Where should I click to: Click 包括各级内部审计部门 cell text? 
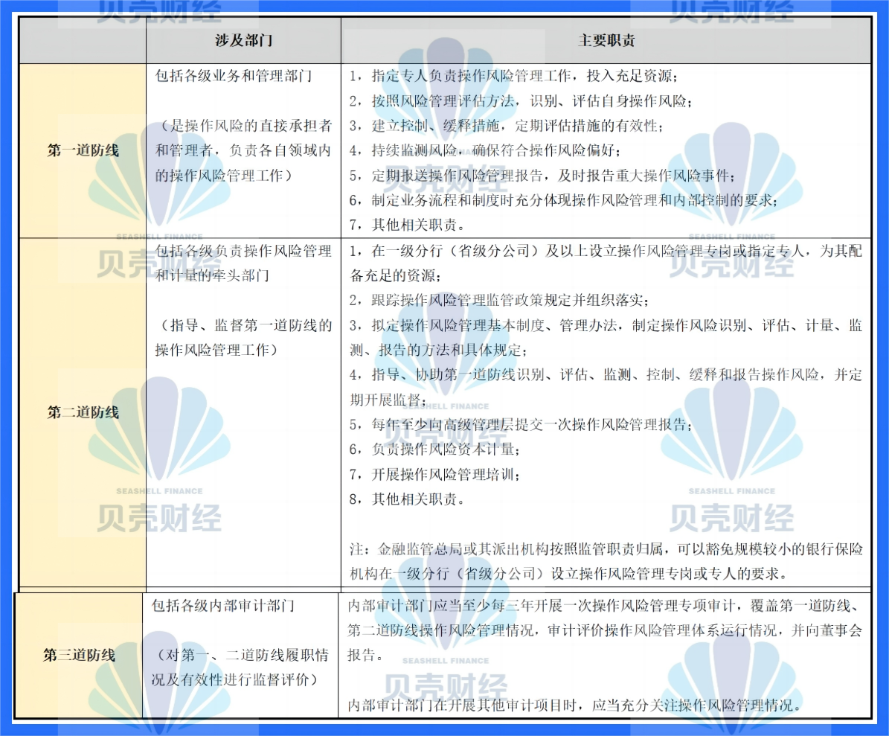click(223, 606)
